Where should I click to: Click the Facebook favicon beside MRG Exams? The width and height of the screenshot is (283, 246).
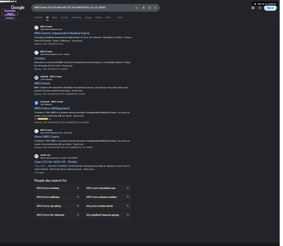click(x=36, y=103)
